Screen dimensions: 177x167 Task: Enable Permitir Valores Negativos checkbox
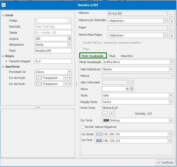click(82, 127)
